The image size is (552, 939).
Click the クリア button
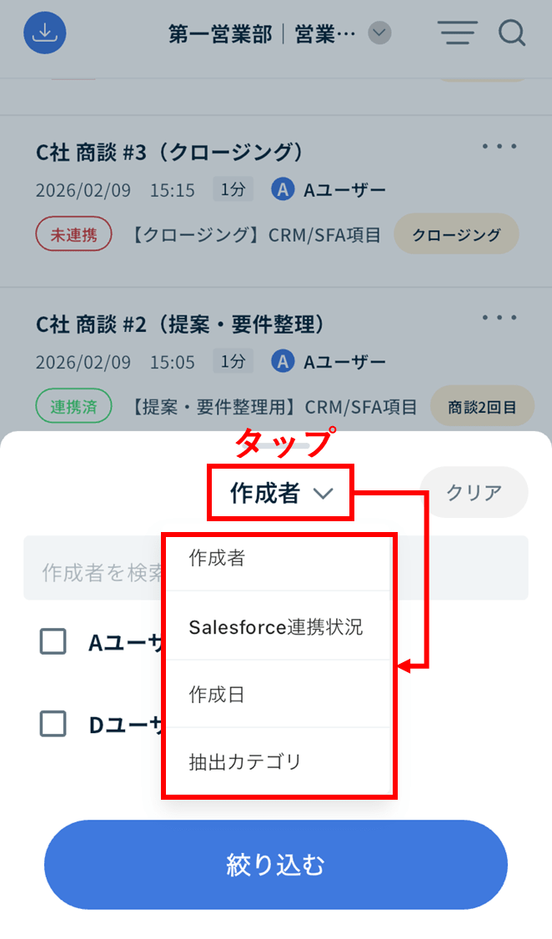click(x=474, y=492)
